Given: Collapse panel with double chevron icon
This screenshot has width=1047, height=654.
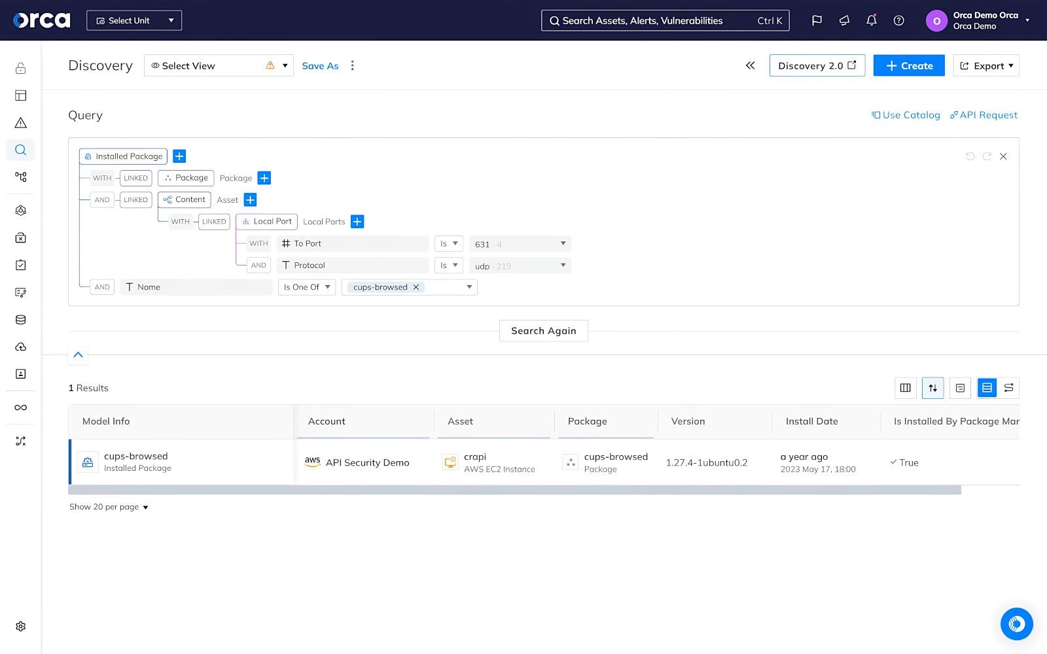Looking at the screenshot, I should pyautogui.click(x=751, y=65).
